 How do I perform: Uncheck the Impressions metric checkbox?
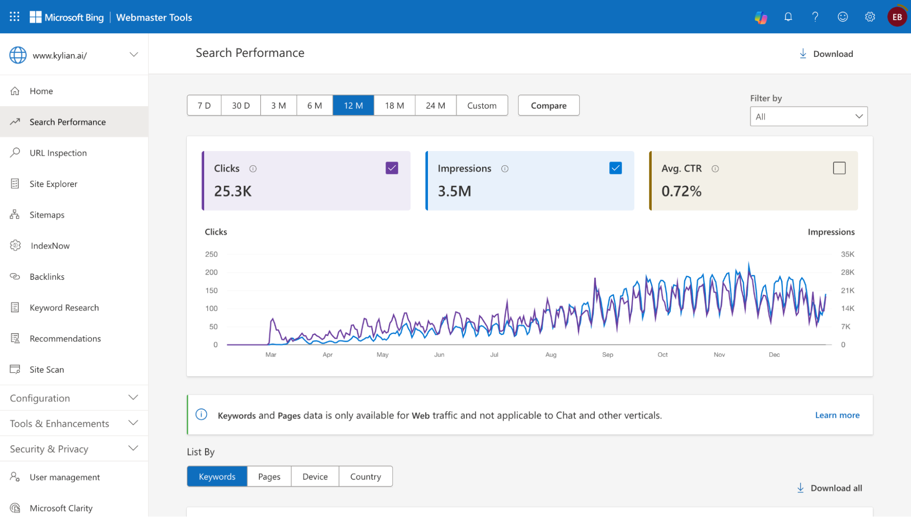[x=615, y=168]
